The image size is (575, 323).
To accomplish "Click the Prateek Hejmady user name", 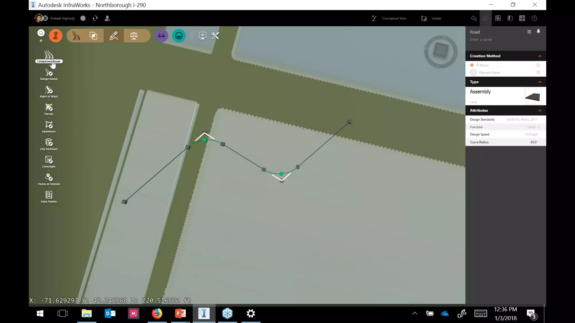I will [63, 18].
